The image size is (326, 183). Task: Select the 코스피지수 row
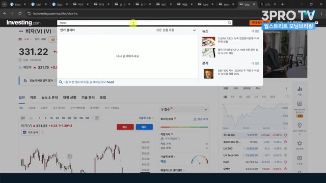point(255,135)
